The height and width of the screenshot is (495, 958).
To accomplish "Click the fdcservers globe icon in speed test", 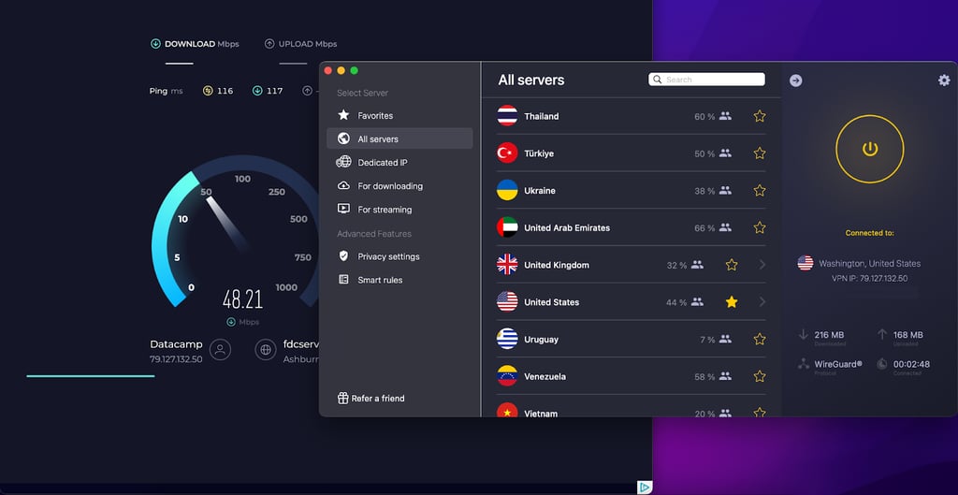I will (266, 350).
